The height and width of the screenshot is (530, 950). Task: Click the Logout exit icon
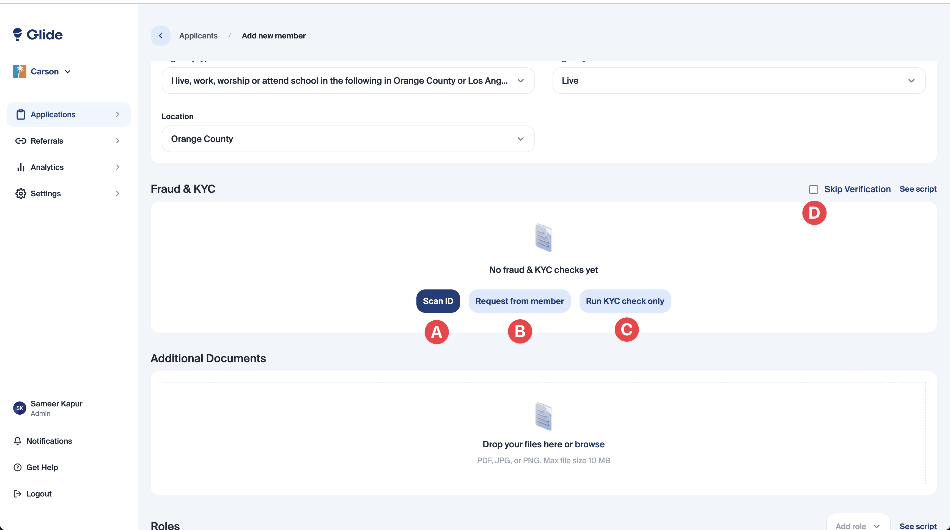pos(17,493)
